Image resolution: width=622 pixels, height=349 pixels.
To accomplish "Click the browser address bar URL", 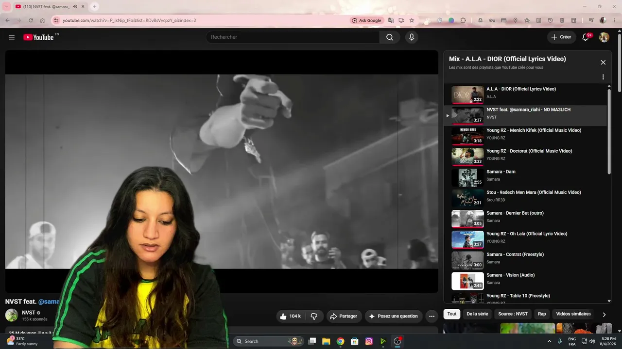I will pyautogui.click(x=129, y=20).
